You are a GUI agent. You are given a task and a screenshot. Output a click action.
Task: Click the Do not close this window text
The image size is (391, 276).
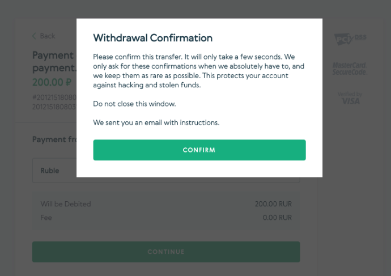click(x=134, y=104)
